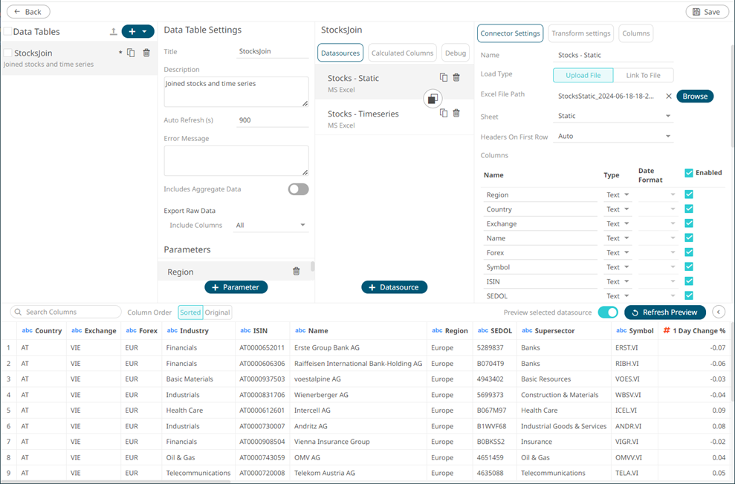Screen dimensions: 735x484
Task: Duplicate the StocksJoin data table
Action: tap(131, 53)
